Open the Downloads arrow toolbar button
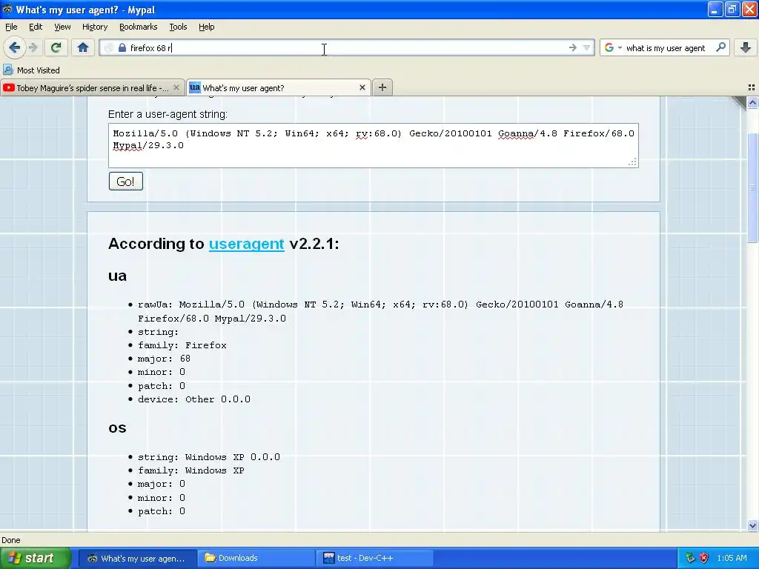Image resolution: width=759 pixels, height=569 pixels. tap(746, 47)
